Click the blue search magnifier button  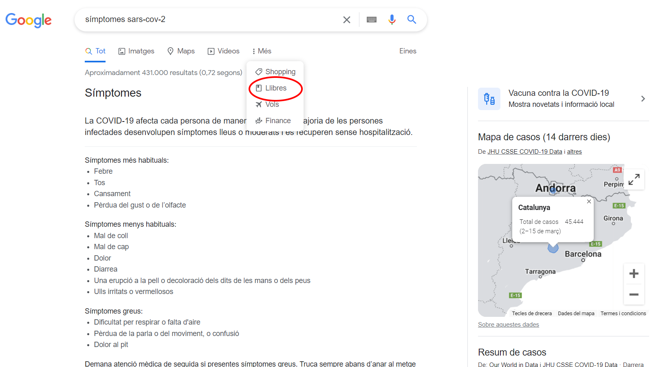pyautogui.click(x=412, y=20)
